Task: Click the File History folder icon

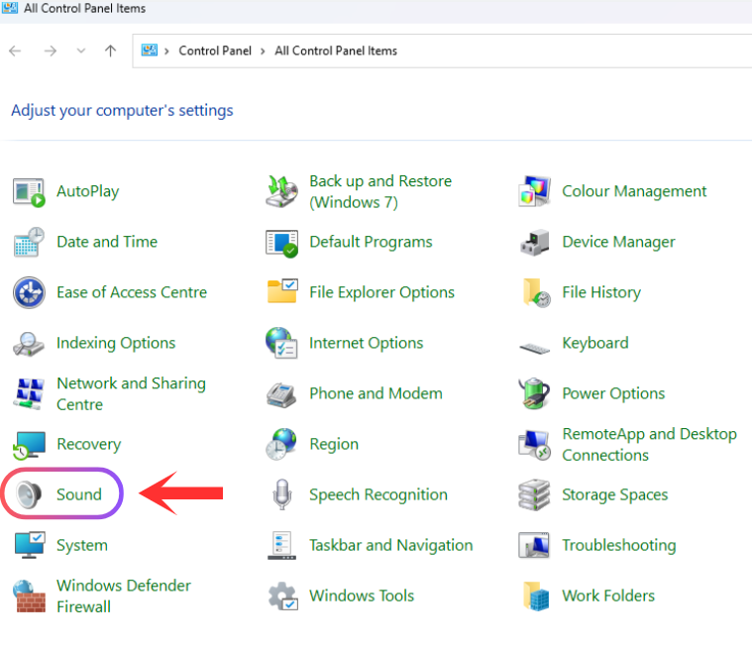Action: 536,292
